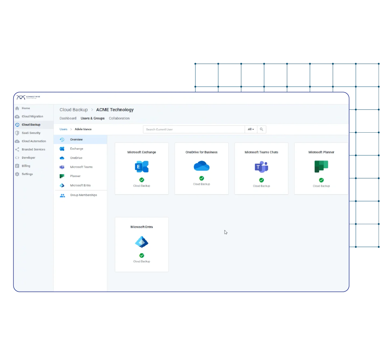Open Branded Services in left sidebar
Viewport: 389px width, 356px height.
point(33,150)
